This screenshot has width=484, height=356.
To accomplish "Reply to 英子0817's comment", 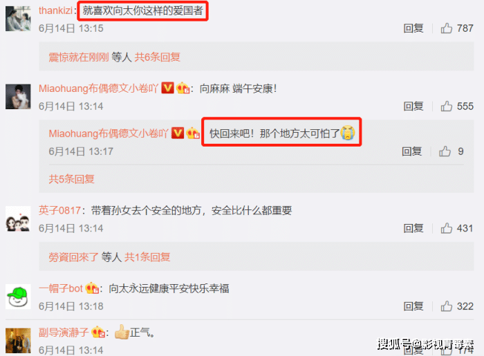I will coord(413,228).
